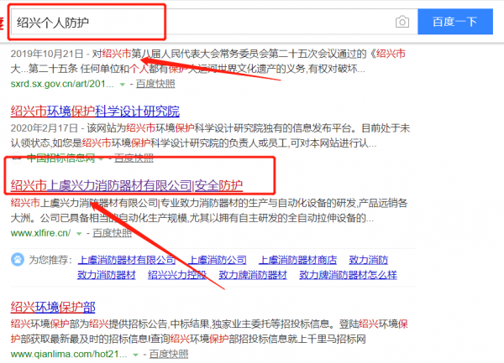
Task: Click the www.xlfire.cn green URL
Action: point(43,234)
